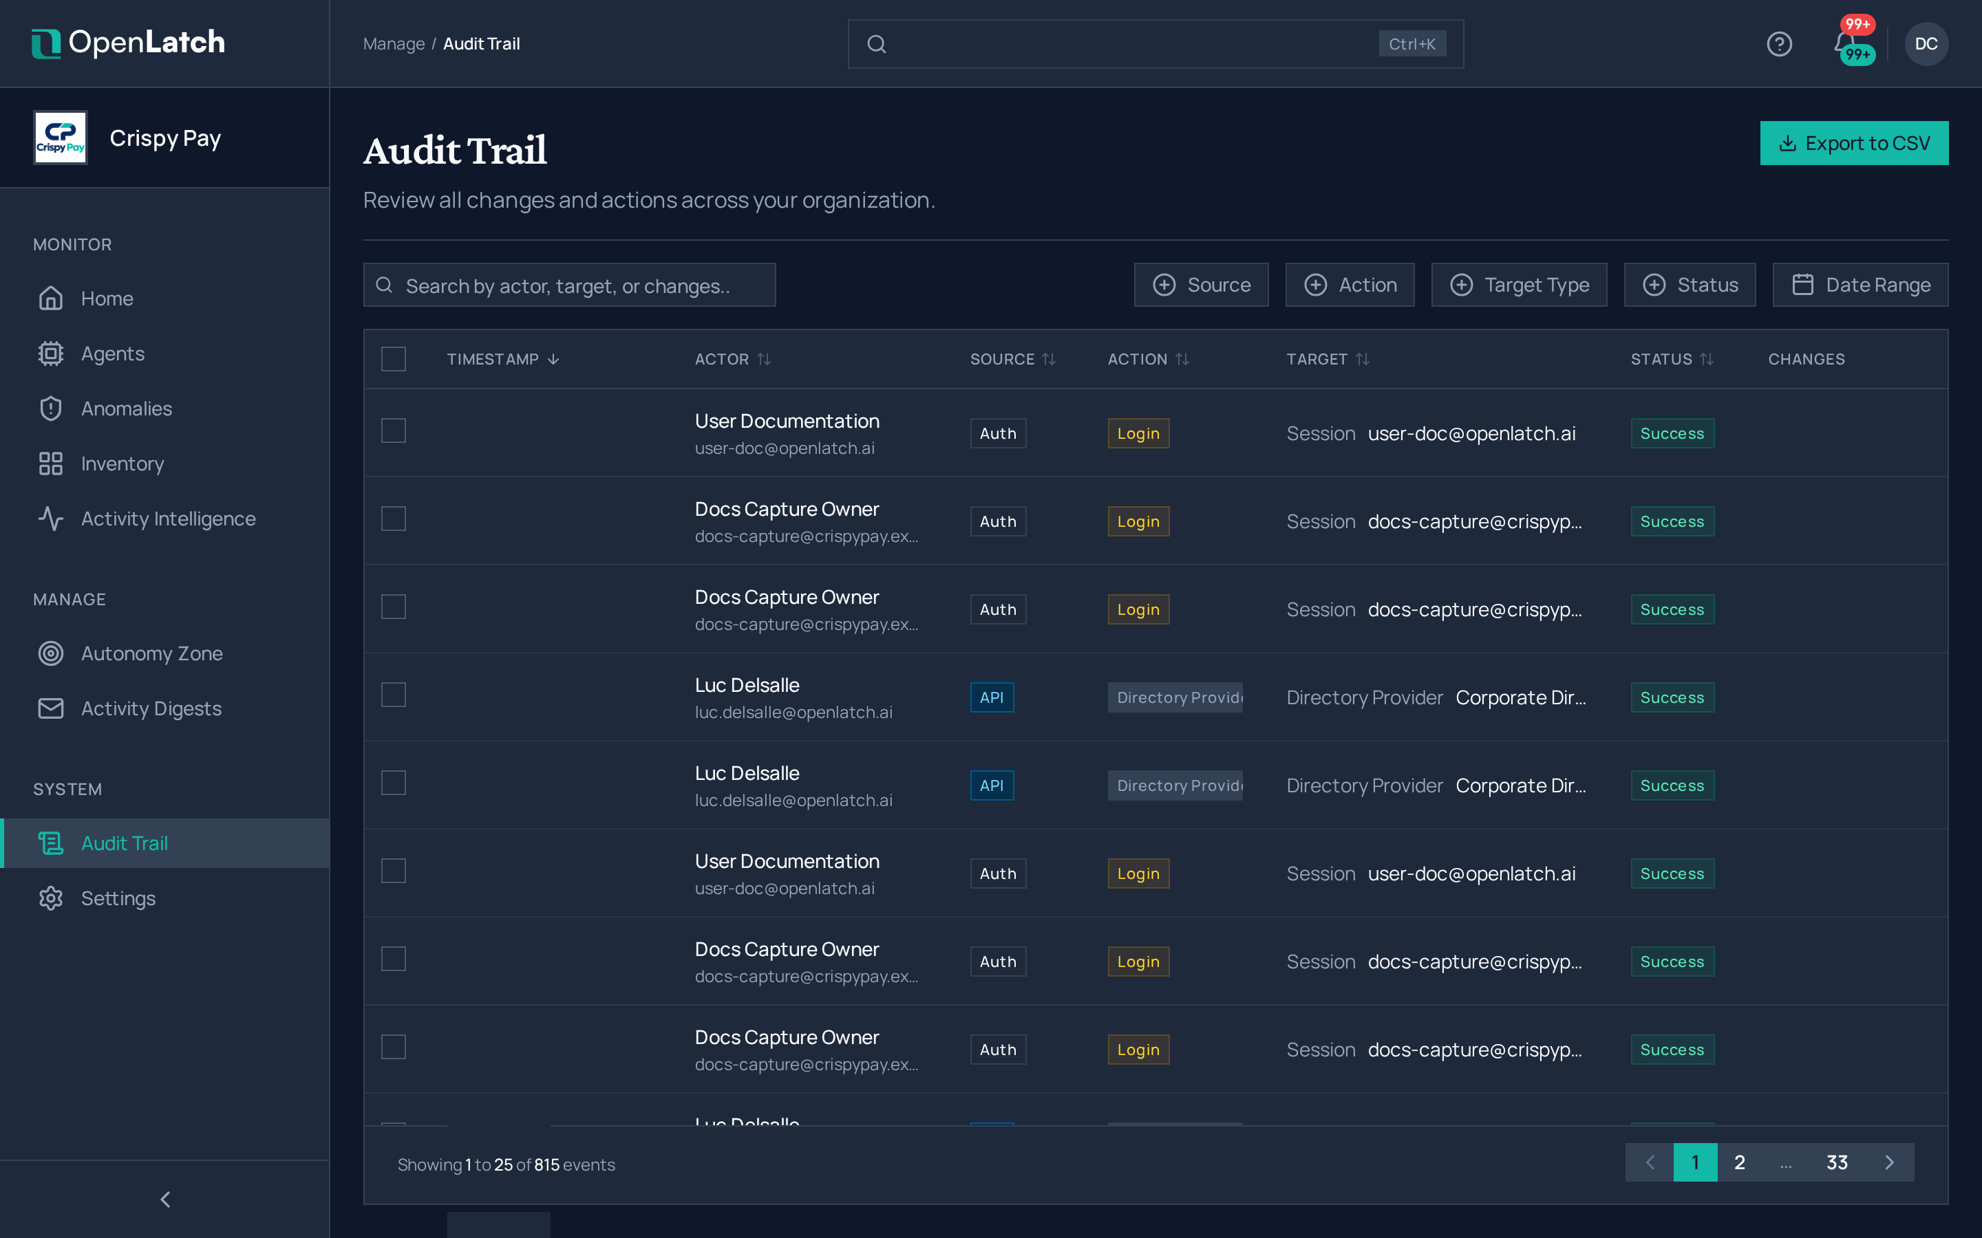Sort the table by Actor column
The height and width of the screenshot is (1238, 1982).
pyautogui.click(x=732, y=358)
